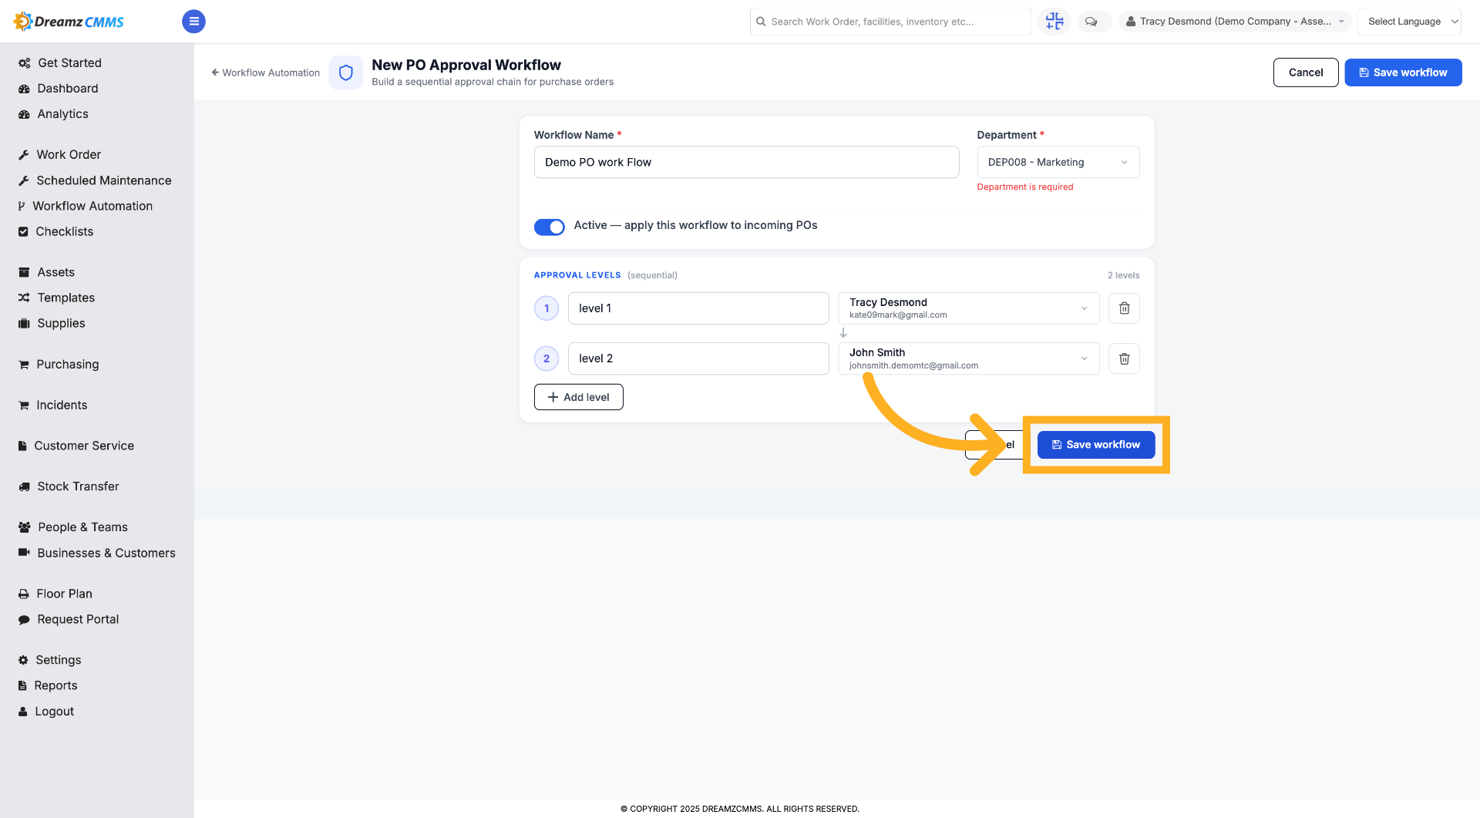
Task: Open Dashboard in sidebar
Action: (x=68, y=89)
